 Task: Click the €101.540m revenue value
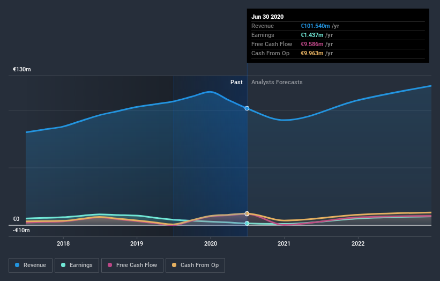tap(315, 26)
